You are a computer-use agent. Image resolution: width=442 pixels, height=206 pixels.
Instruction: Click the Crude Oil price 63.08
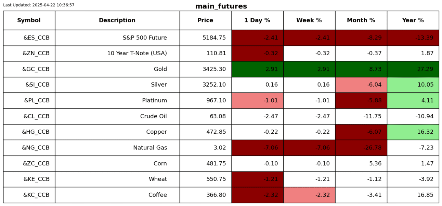click(218, 116)
